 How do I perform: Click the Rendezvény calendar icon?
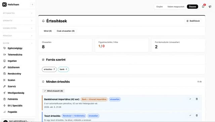coord(4,73)
